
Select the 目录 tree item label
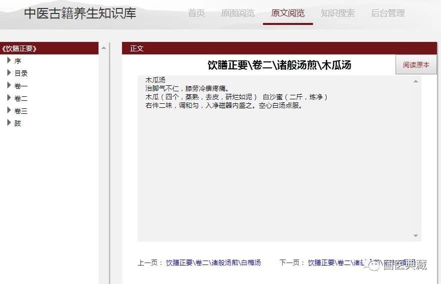point(21,73)
